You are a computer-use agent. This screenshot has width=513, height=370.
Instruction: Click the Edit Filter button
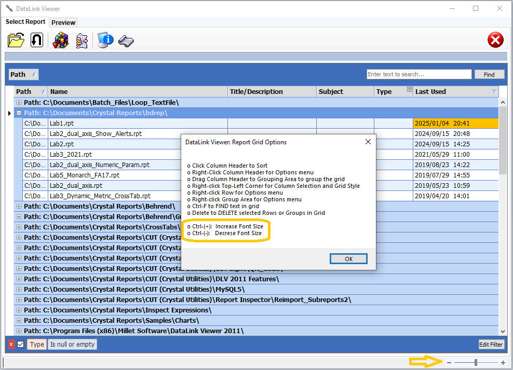pos(491,345)
